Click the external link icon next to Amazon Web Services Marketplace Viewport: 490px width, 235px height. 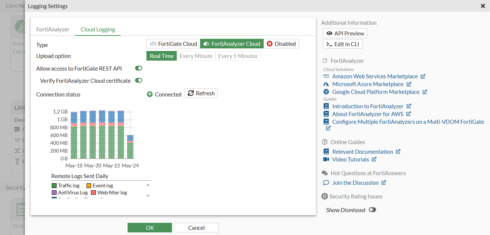(423, 76)
